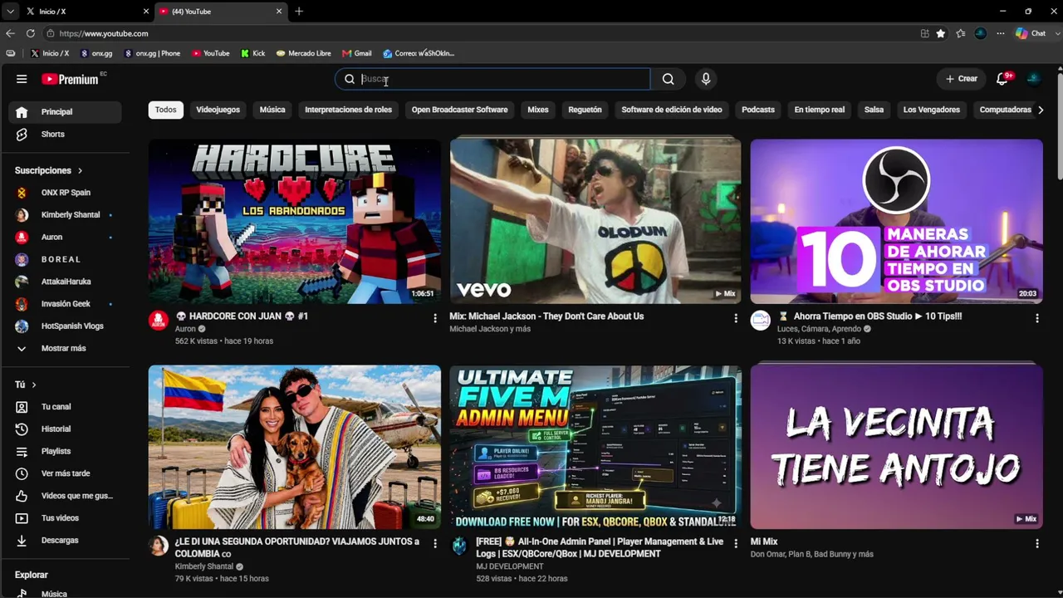Show more category chips with the arrow

1040,110
